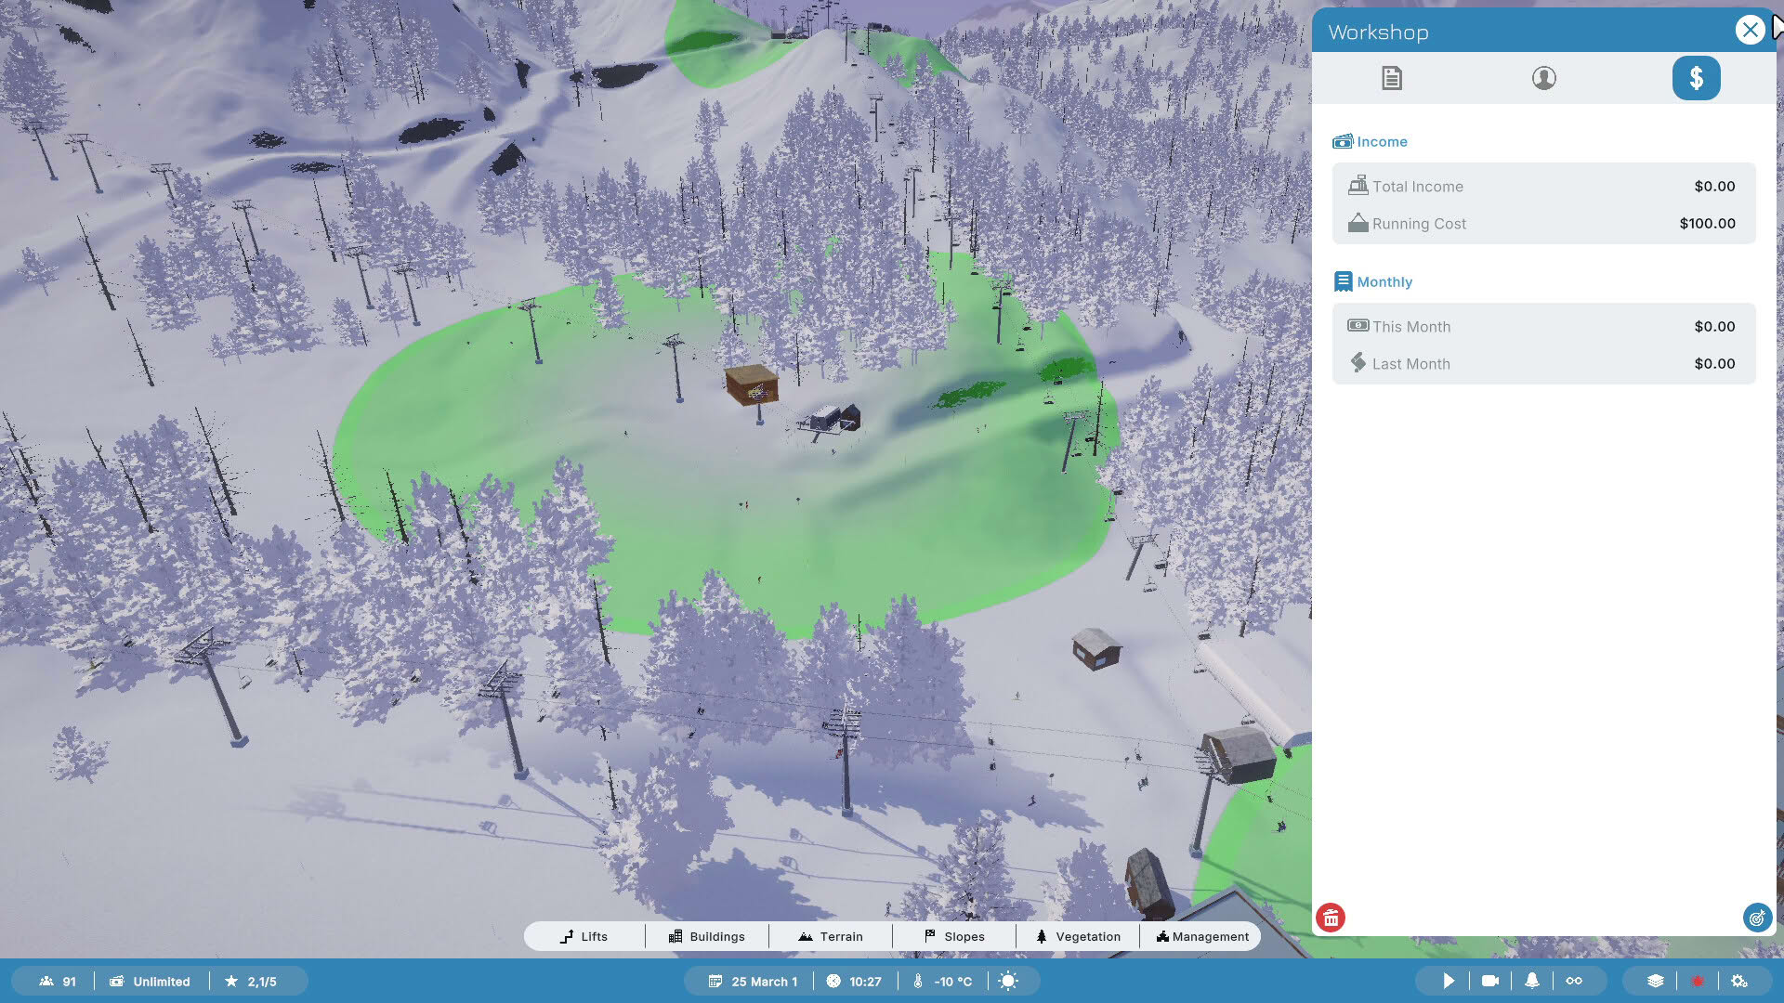Open the Terrain tools menu

(830, 936)
